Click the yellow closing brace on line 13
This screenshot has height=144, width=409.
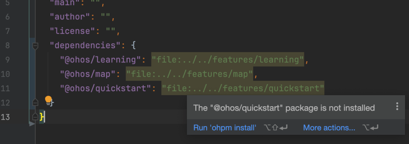(x=42, y=117)
